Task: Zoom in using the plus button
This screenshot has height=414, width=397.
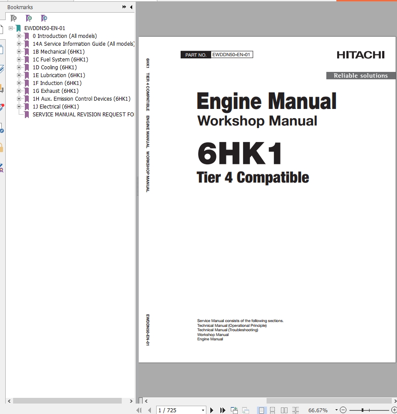Action: click(394, 410)
